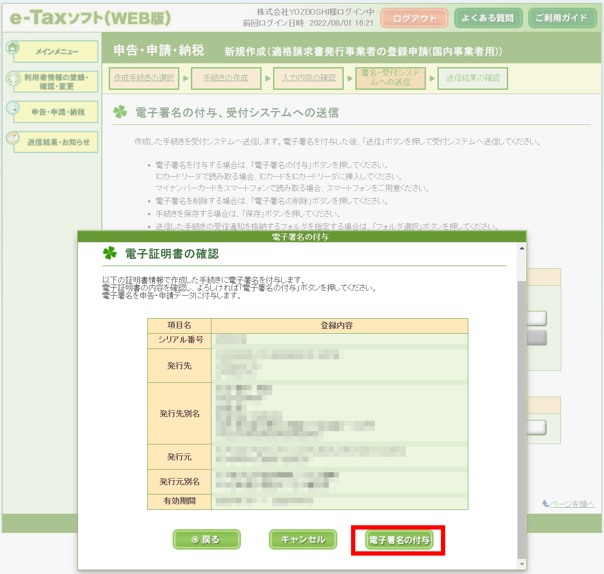Select 申告・申請・納税 sidebar menu

click(57, 112)
